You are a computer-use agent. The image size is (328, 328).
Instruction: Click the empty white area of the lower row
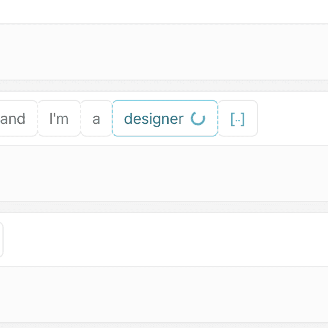(164, 239)
